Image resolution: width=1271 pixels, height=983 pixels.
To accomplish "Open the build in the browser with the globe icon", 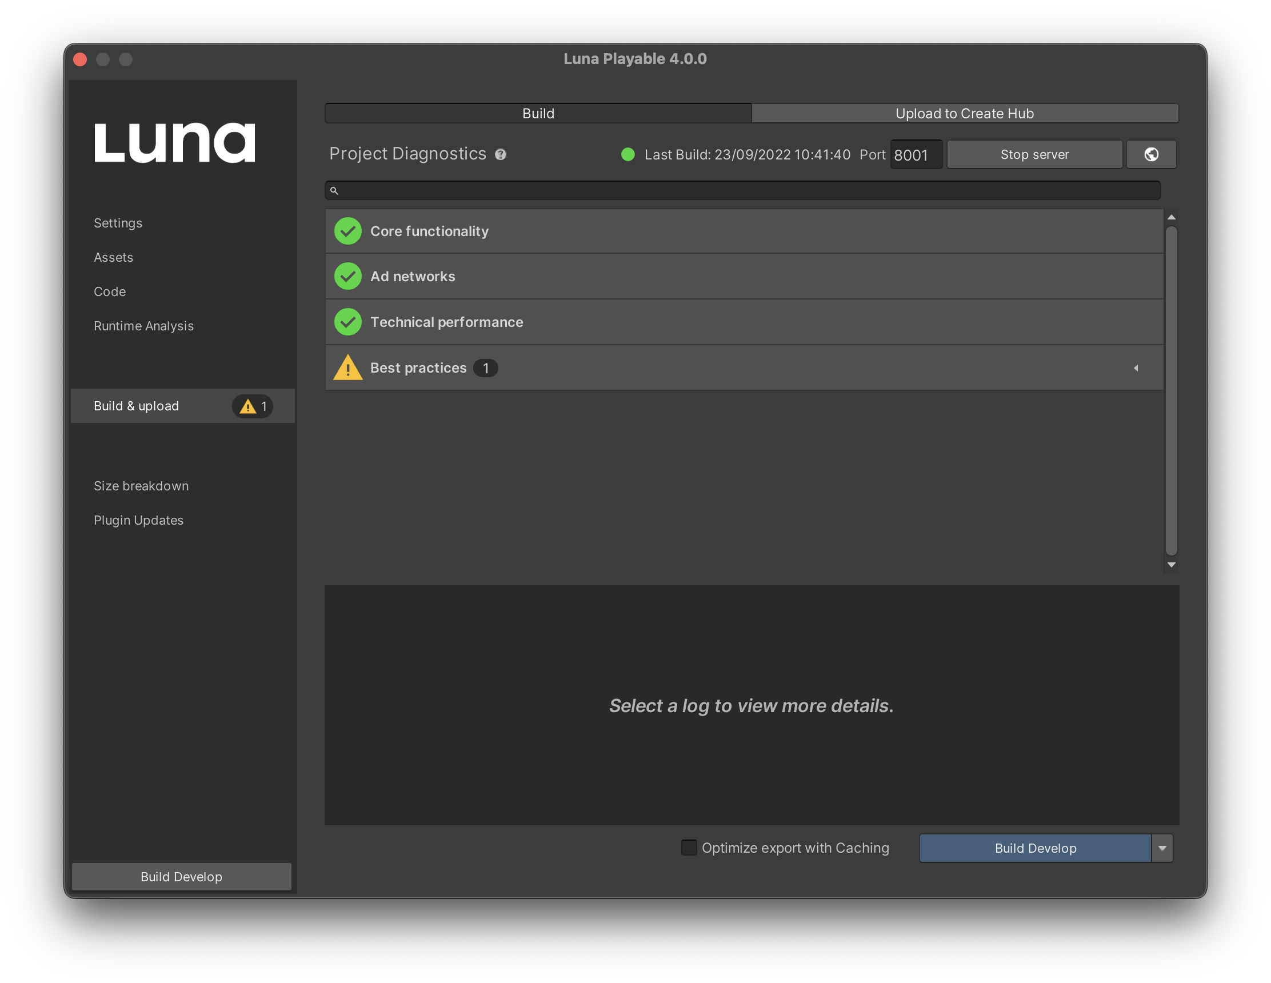I will (x=1151, y=154).
